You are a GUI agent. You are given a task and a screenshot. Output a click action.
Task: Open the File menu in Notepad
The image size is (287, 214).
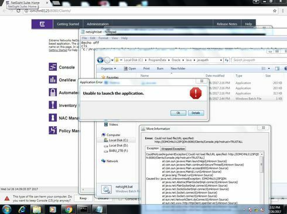[x=84, y=38]
